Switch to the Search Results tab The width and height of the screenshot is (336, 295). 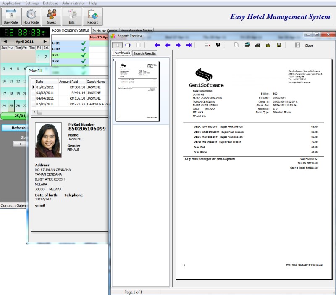[x=144, y=53]
